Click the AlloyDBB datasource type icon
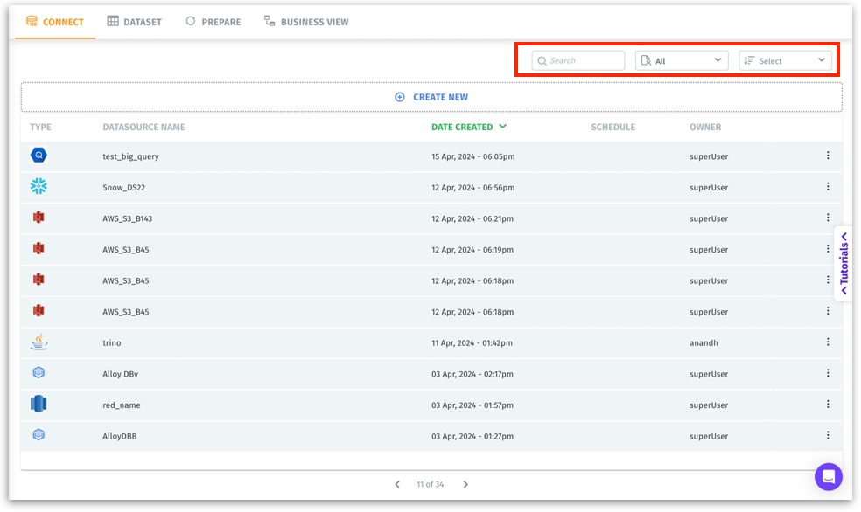 pos(38,435)
